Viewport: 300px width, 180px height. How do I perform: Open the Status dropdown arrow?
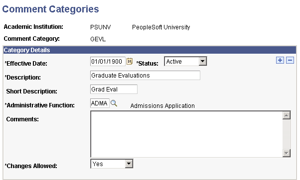coord(202,62)
